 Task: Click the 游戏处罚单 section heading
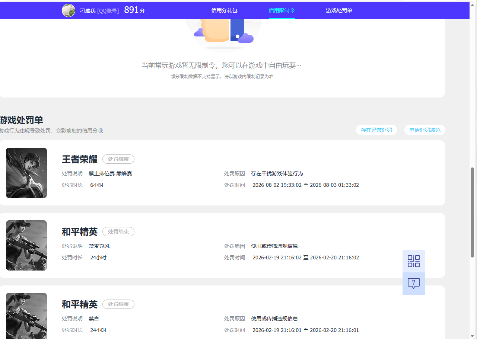tap(22, 120)
